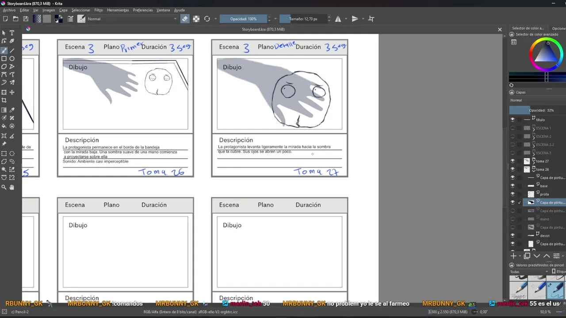Select the Bezier Curve tool

click(x=4, y=74)
